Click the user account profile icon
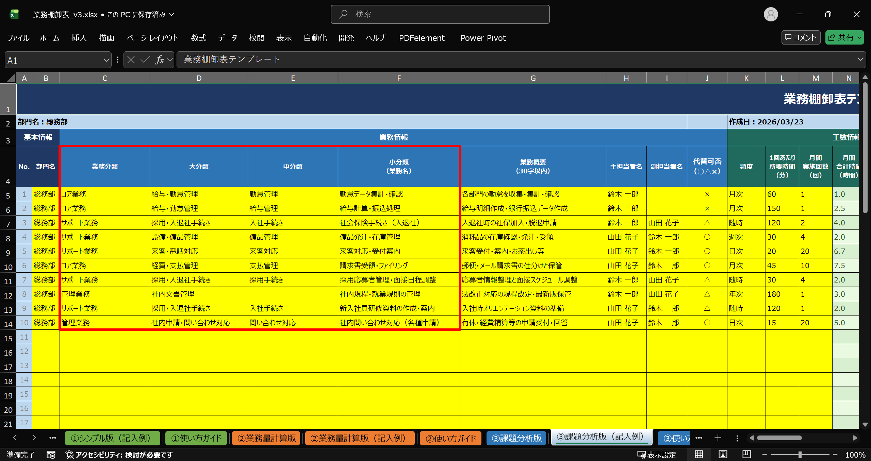The width and height of the screenshot is (871, 461). pos(771,14)
